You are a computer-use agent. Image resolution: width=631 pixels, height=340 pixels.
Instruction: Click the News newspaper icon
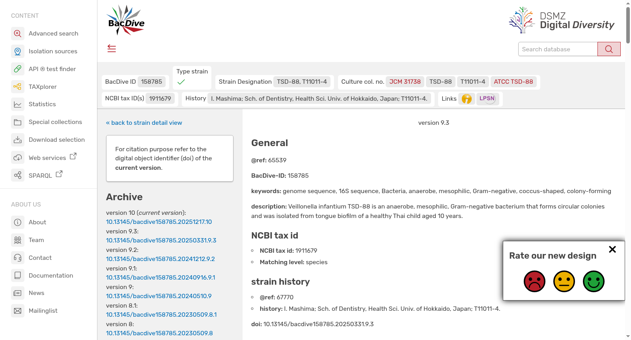tap(18, 293)
